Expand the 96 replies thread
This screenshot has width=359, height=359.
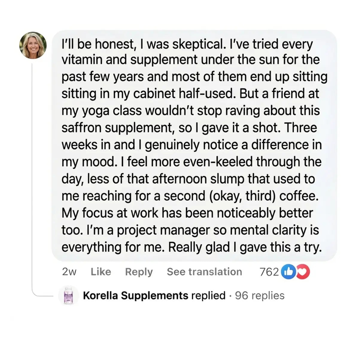(260, 296)
